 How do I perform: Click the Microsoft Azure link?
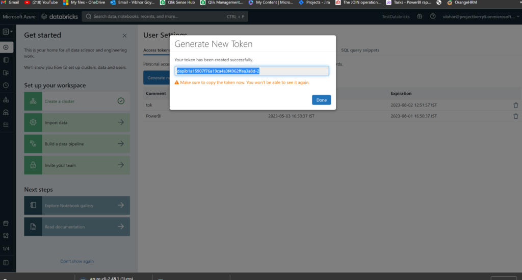19,17
